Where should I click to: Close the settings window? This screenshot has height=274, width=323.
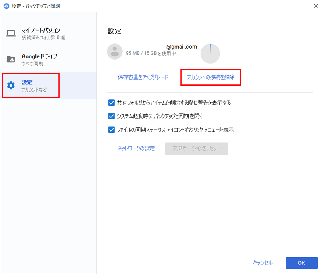click(x=316, y=6)
